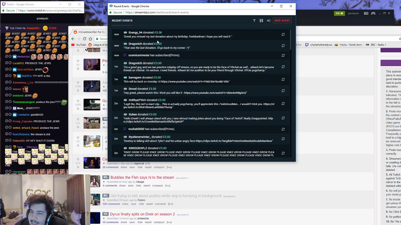Replay the Subee donation alert
401x225 pixels.
283,118
